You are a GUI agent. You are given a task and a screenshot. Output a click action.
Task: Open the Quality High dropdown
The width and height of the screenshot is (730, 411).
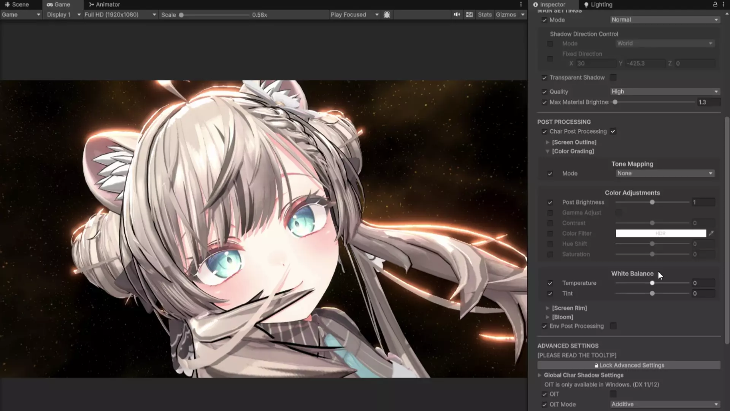click(x=665, y=92)
